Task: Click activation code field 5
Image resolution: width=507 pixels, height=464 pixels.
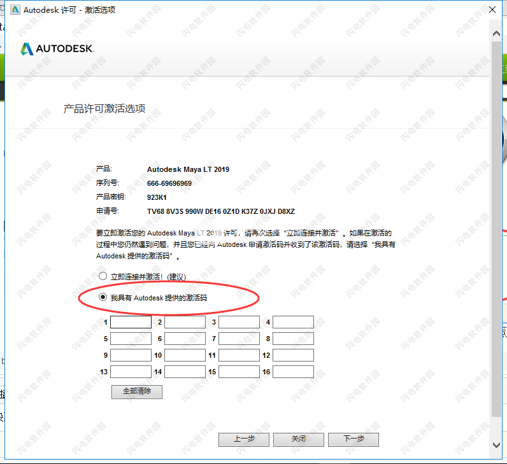Action: (131, 339)
